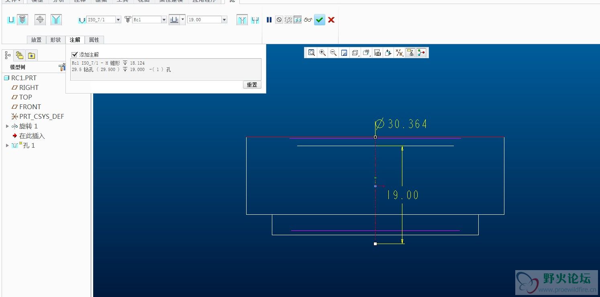Open the folder browser tab icon
This screenshot has width=600, height=297.
click(x=19, y=55)
